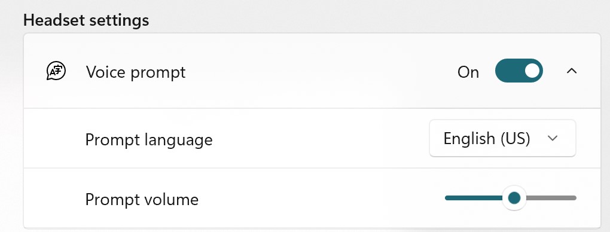Click the "On" status text beside the switch
The image size is (610, 232).
(468, 72)
